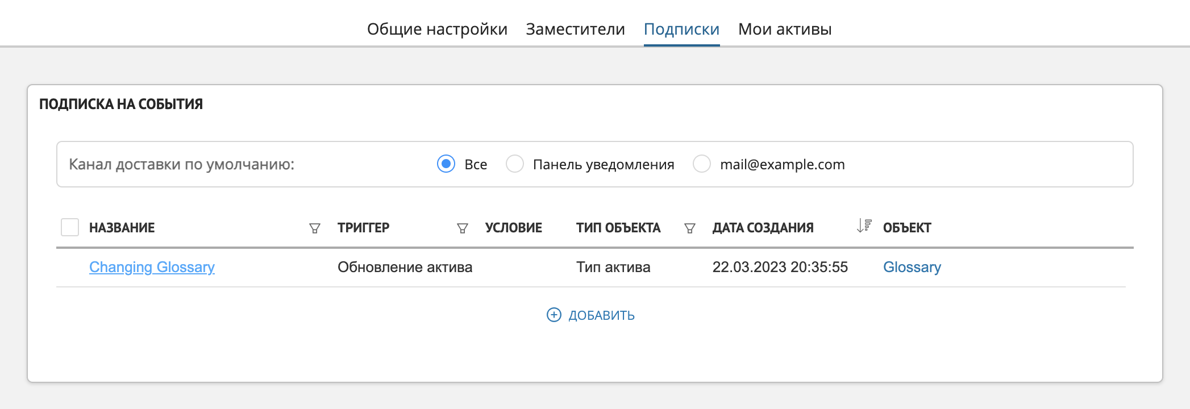Click the Тип объекта column header
Image resolution: width=1190 pixels, height=409 pixels.
point(618,228)
